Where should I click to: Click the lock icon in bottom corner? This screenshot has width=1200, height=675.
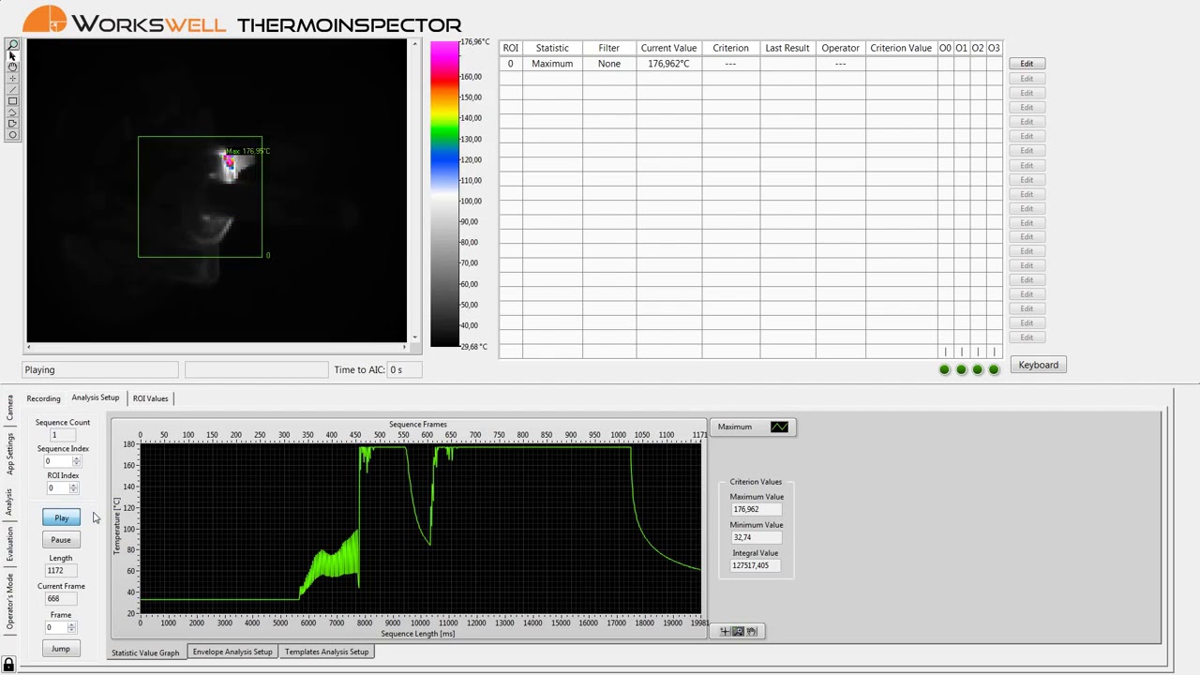point(8,665)
